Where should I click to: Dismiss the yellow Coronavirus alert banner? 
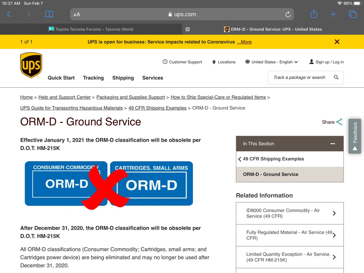tap(337, 42)
